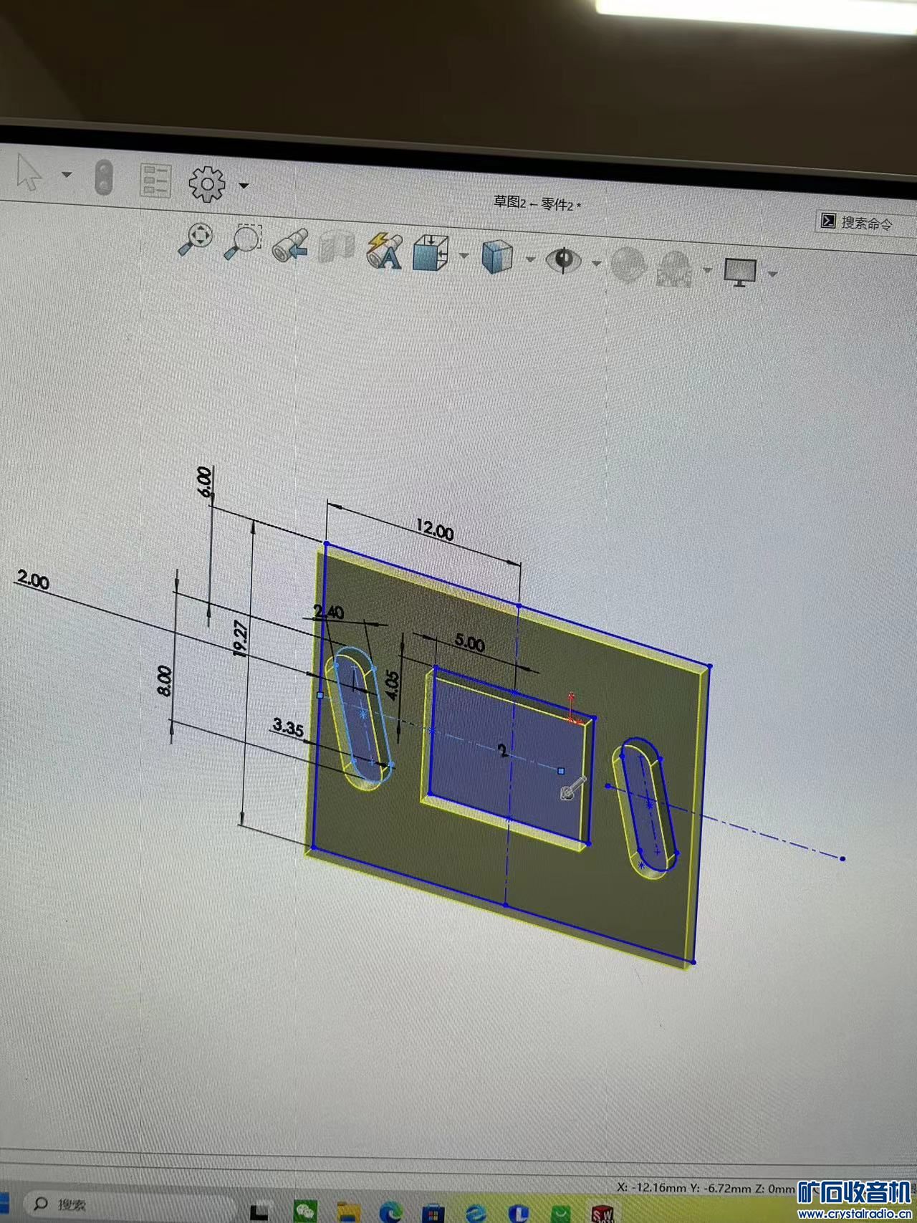Viewport: 917px width, 1223px height.
Task: Launch Microsoft Edge from the taskbar
Action: point(390,1212)
